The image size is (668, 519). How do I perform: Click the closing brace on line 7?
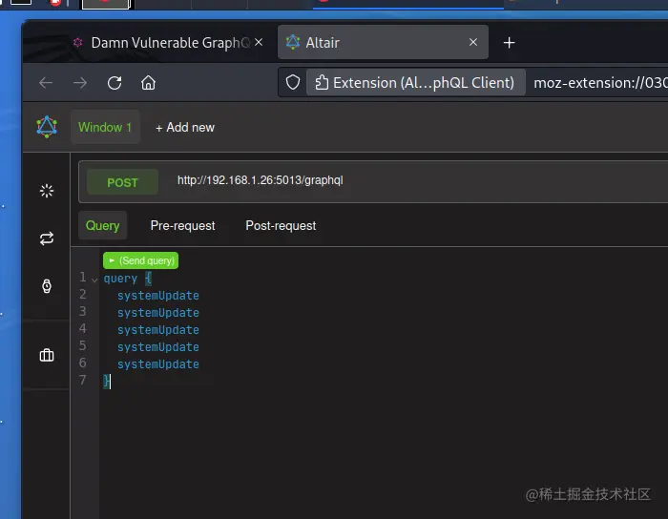click(106, 381)
